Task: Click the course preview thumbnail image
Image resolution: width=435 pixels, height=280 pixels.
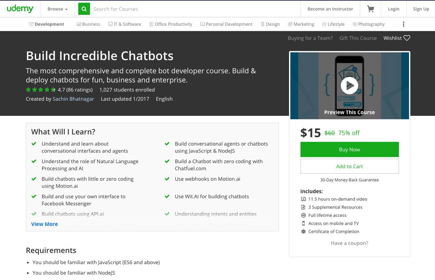Action: click(x=349, y=86)
